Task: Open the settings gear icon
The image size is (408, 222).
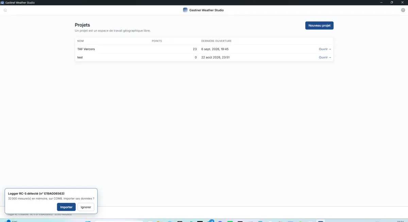Action: pos(403,10)
